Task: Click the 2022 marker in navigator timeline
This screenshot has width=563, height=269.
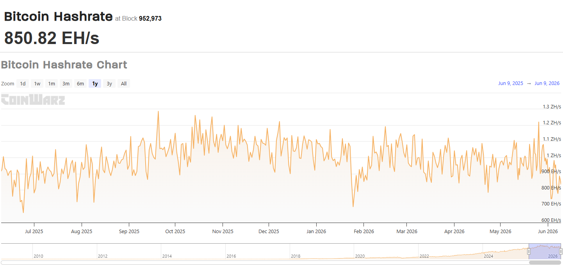Action: [x=424, y=256]
